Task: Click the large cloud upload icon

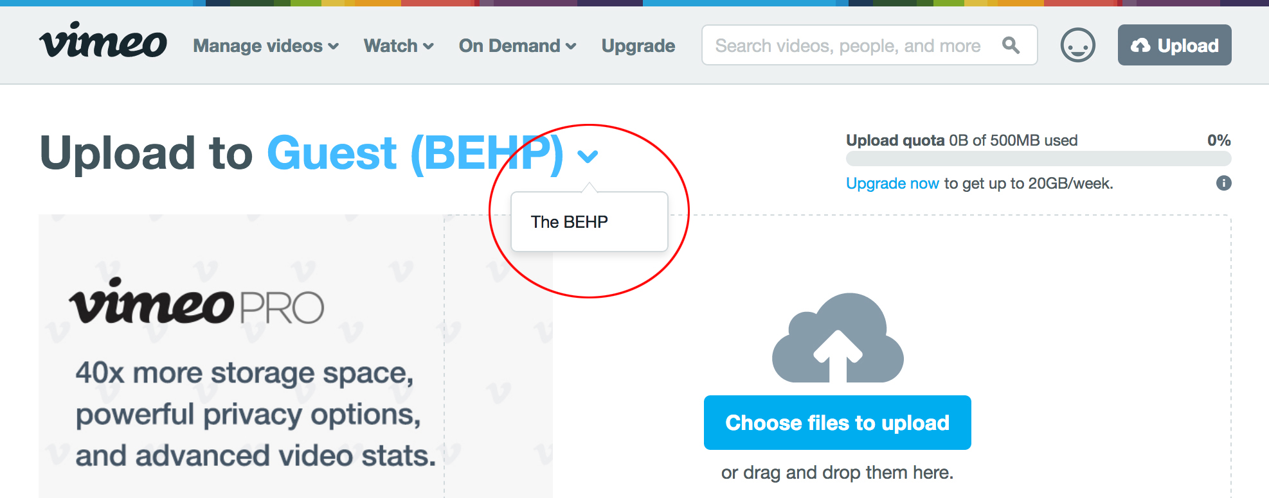Action: (x=838, y=338)
